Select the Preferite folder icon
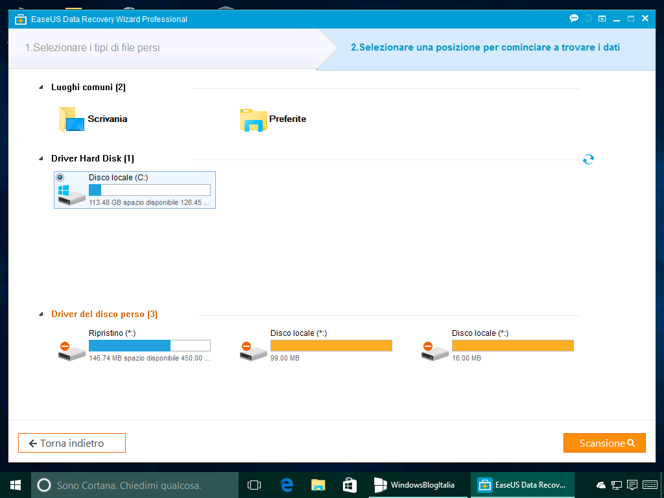 pyautogui.click(x=253, y=120)
